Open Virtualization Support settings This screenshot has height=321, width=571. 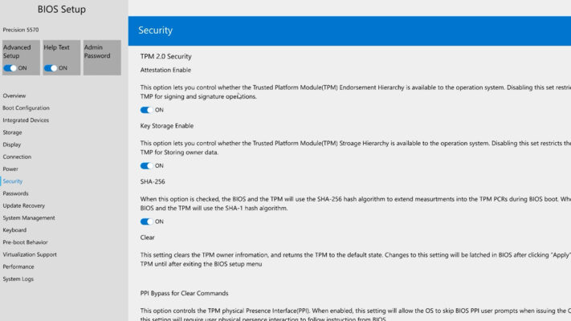tap(30, 254)
